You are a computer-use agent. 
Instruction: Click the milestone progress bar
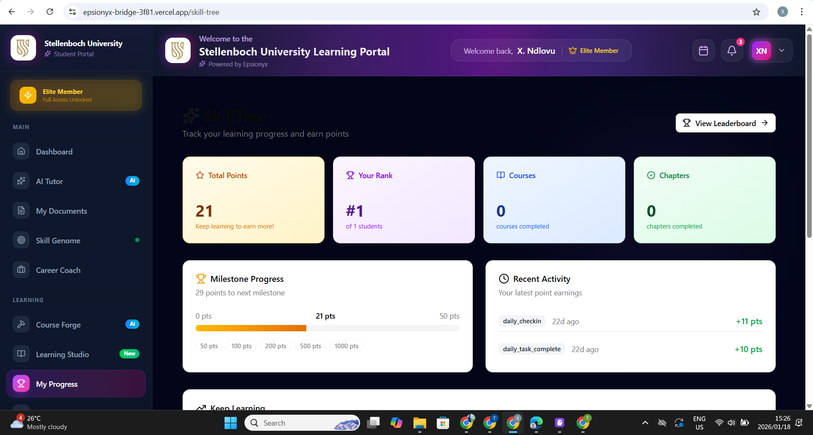coord(327,328)
